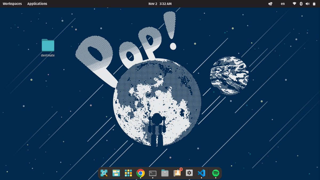
Task: Launch Google Chrome from the dock
Action: pos(141,173)
